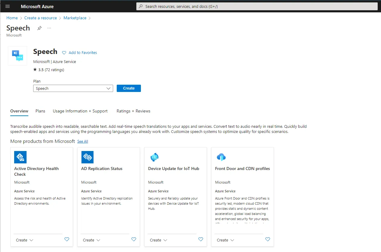Switch to the Plans tab
Viewport: 381px width, 252px height.
pos(40,111)
